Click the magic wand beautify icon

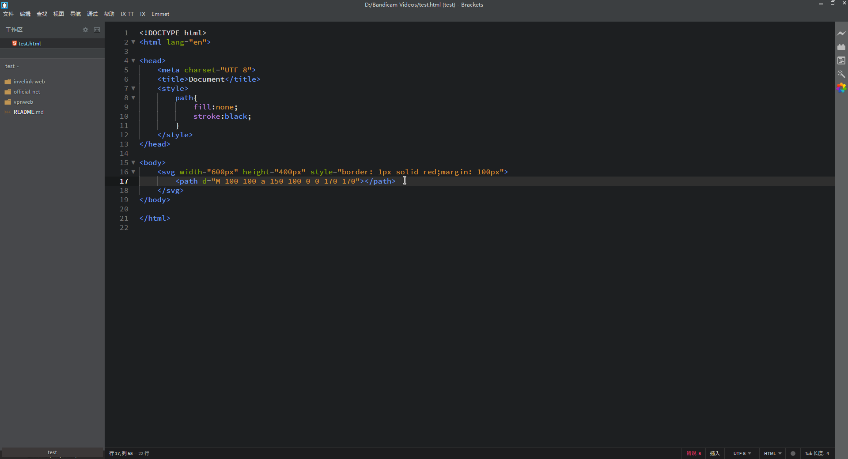841,74
